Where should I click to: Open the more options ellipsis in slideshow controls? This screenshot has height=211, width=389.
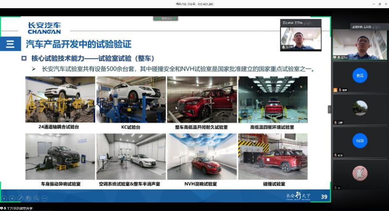tap(45, 198)
